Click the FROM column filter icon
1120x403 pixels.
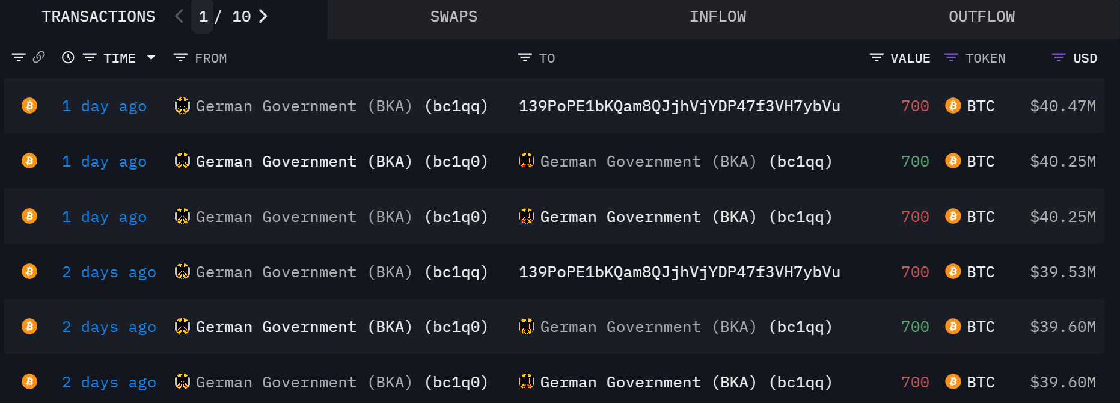click(x=180, y=57)
